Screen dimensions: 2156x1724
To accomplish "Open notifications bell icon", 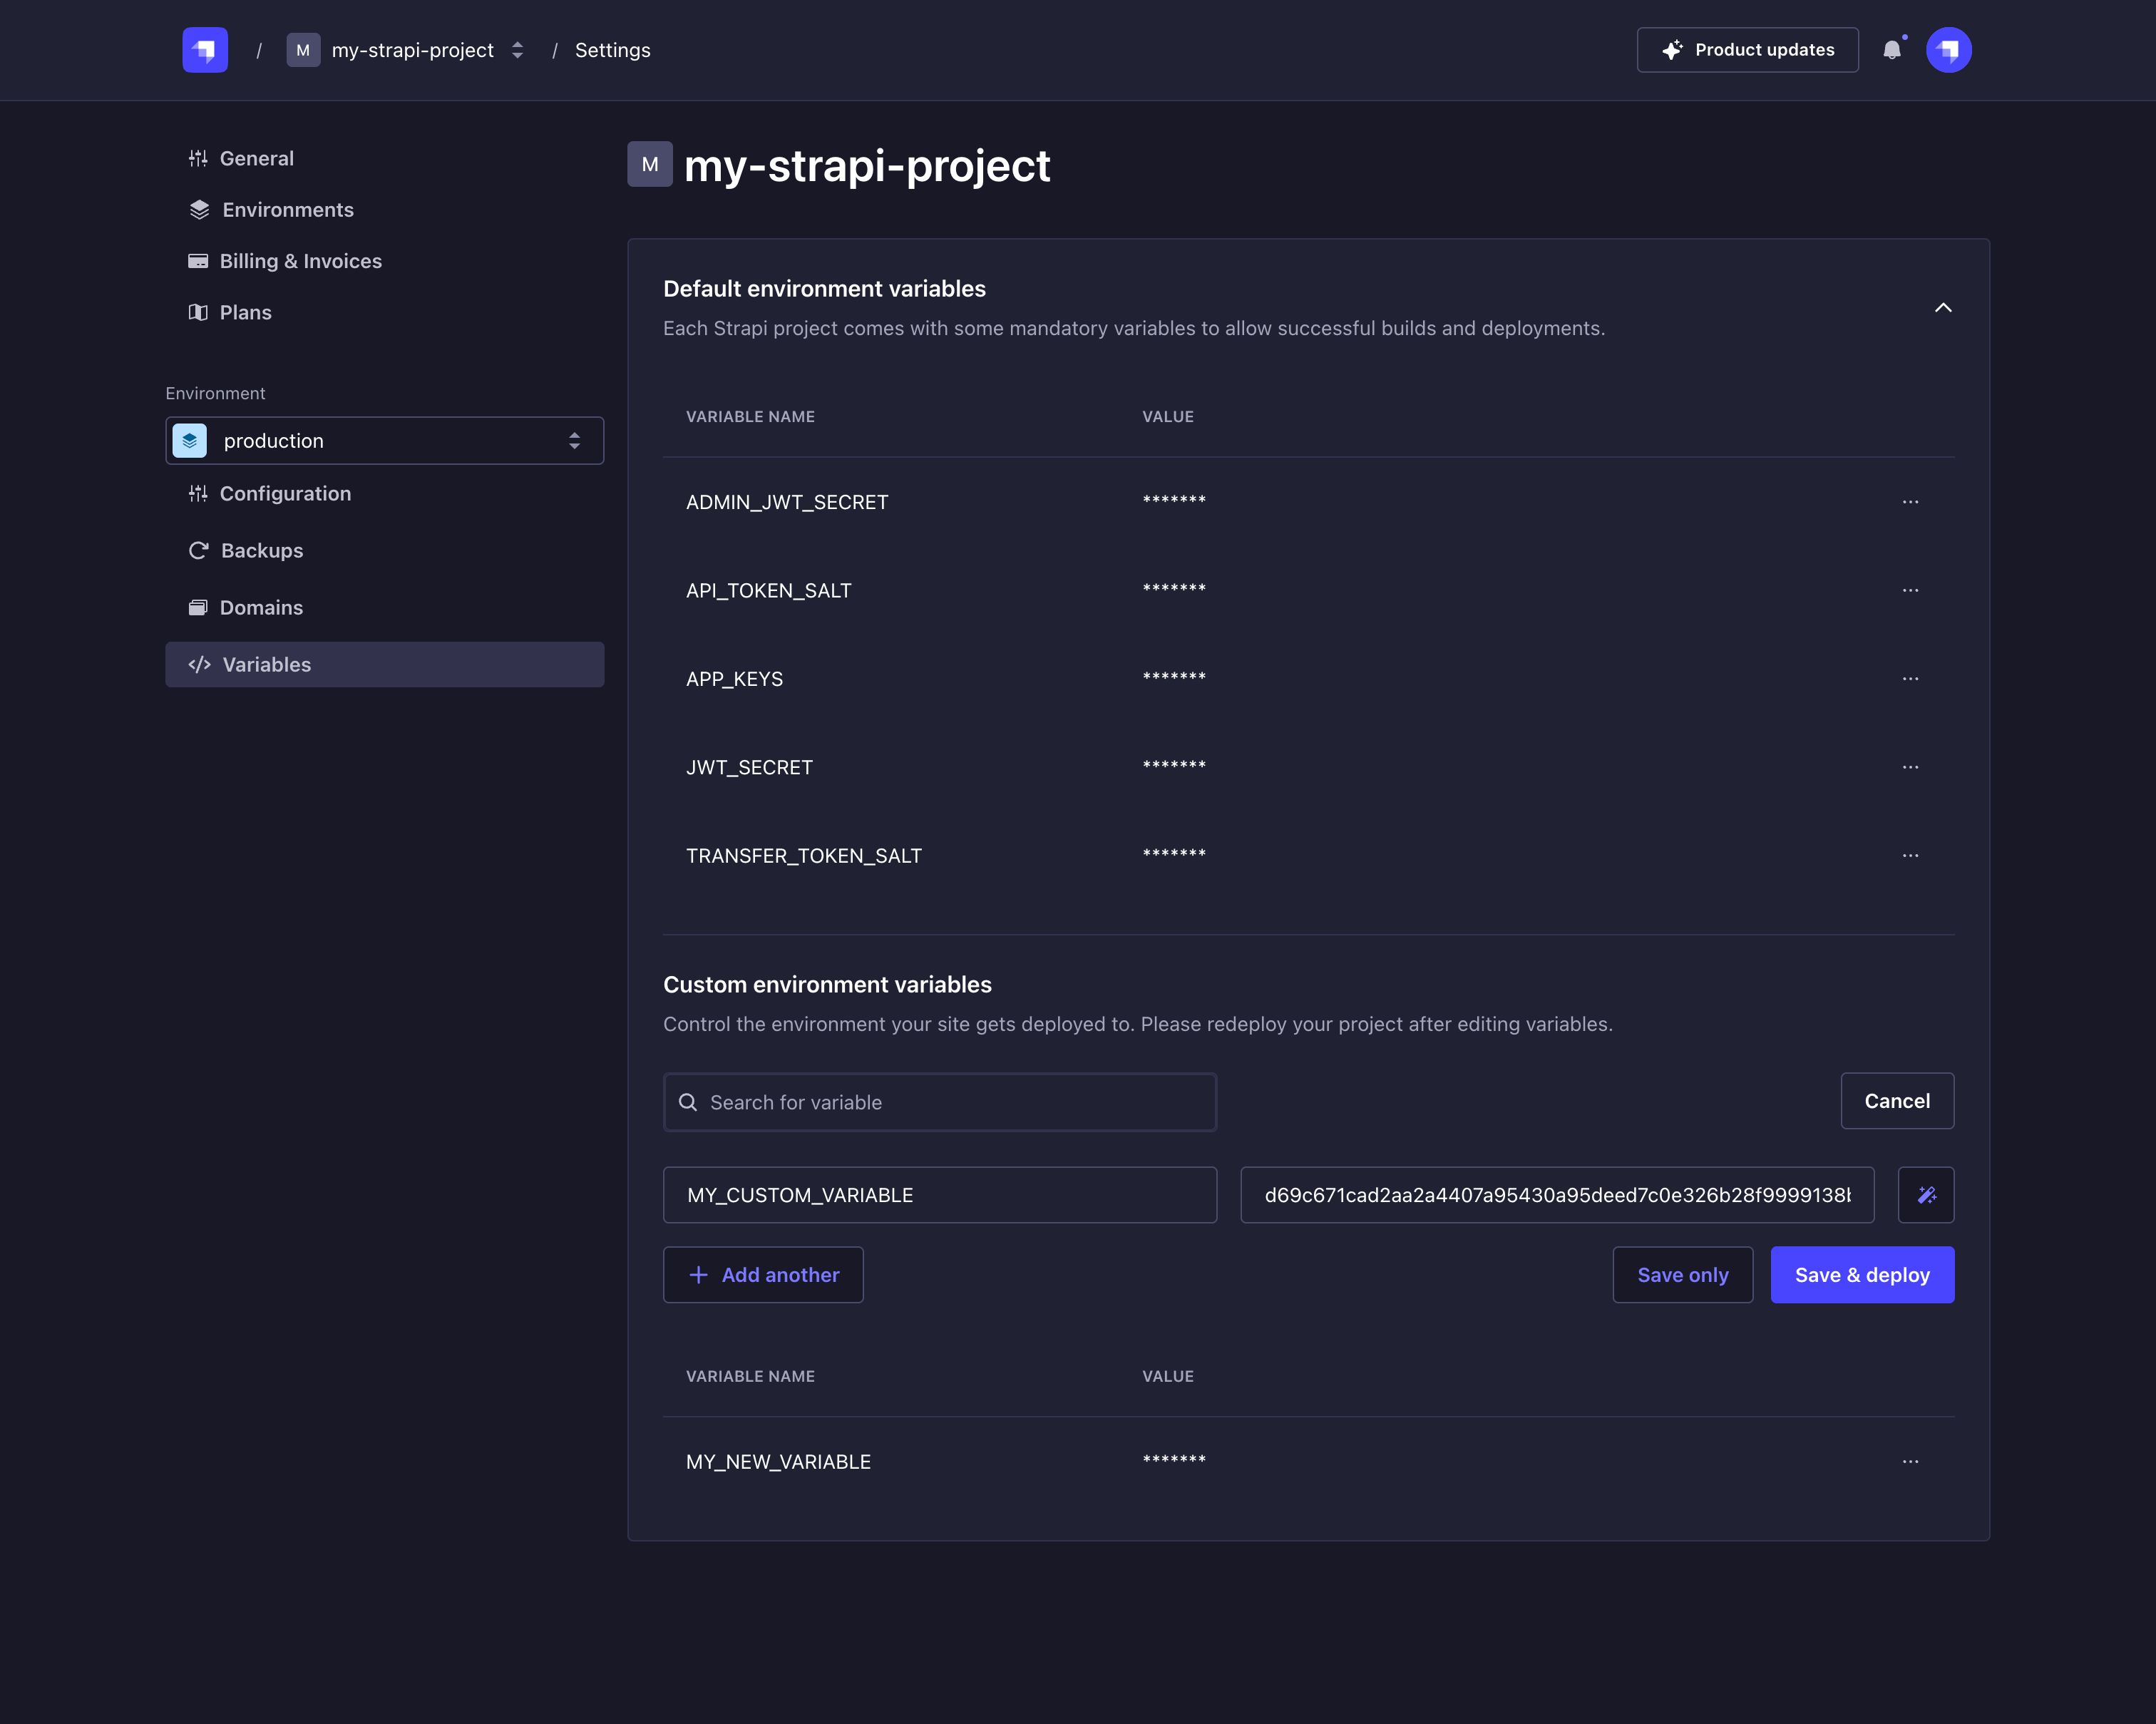I will click(1892, 50).
